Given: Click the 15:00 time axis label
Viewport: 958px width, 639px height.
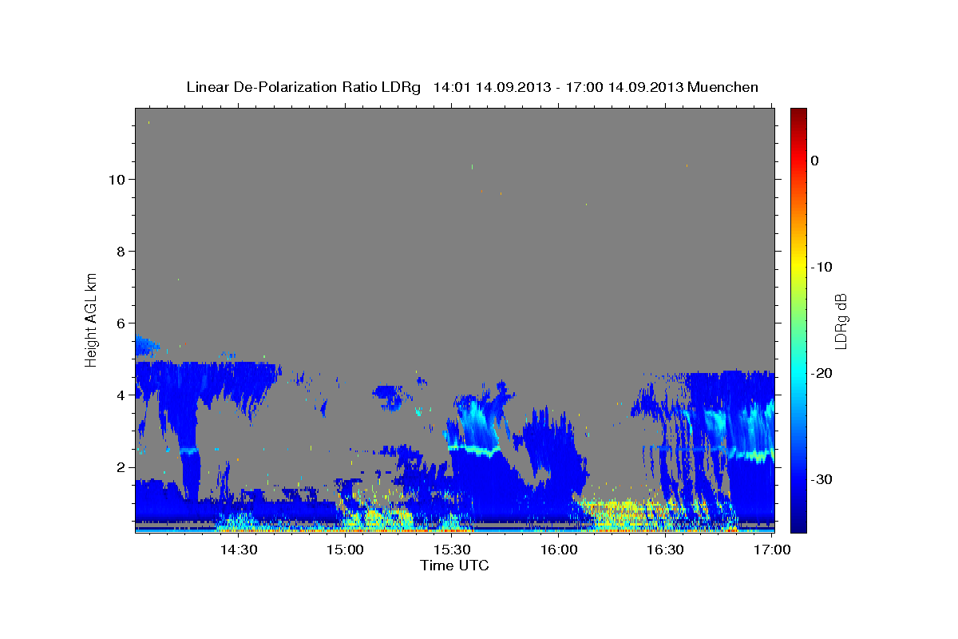Looking at the screenshot, I should [345, 550].
